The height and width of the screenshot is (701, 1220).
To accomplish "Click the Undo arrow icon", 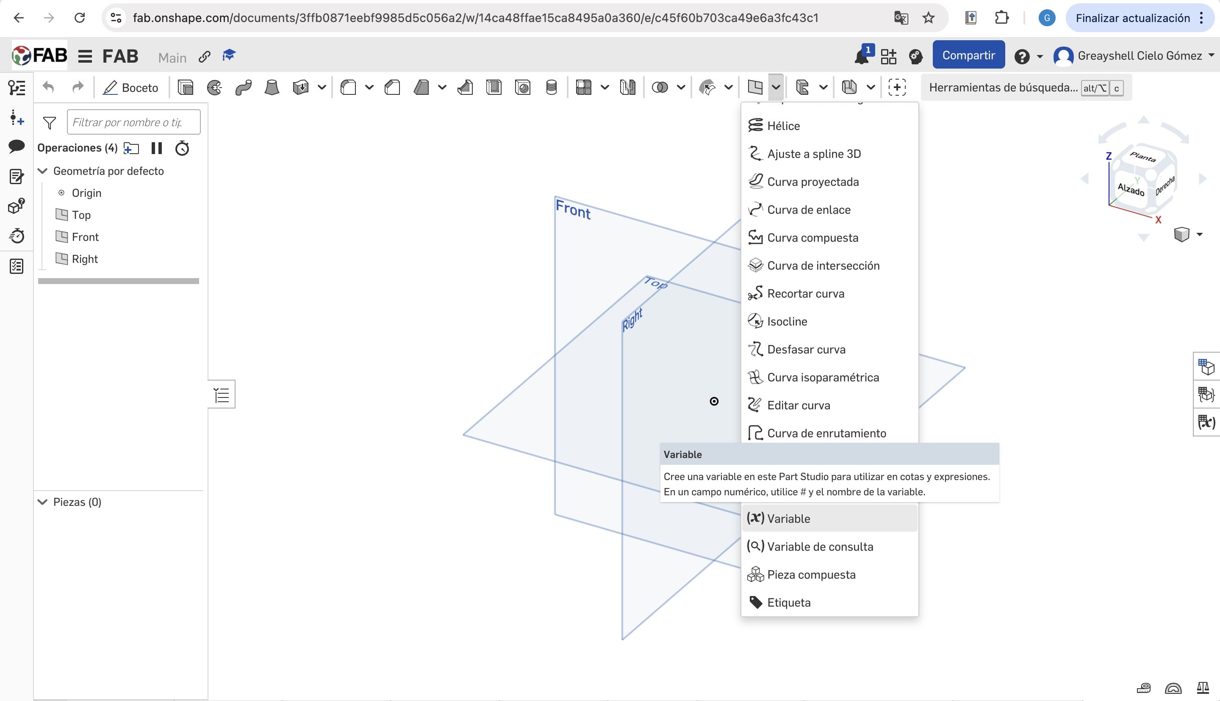I will click(48, 87).
